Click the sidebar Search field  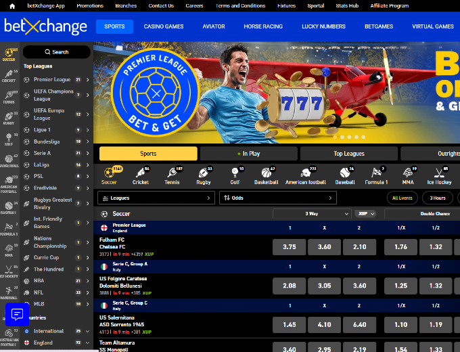click(x=57, y=52)
